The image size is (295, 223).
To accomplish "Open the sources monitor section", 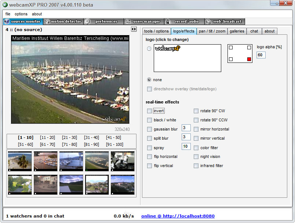I will point(23,22).
